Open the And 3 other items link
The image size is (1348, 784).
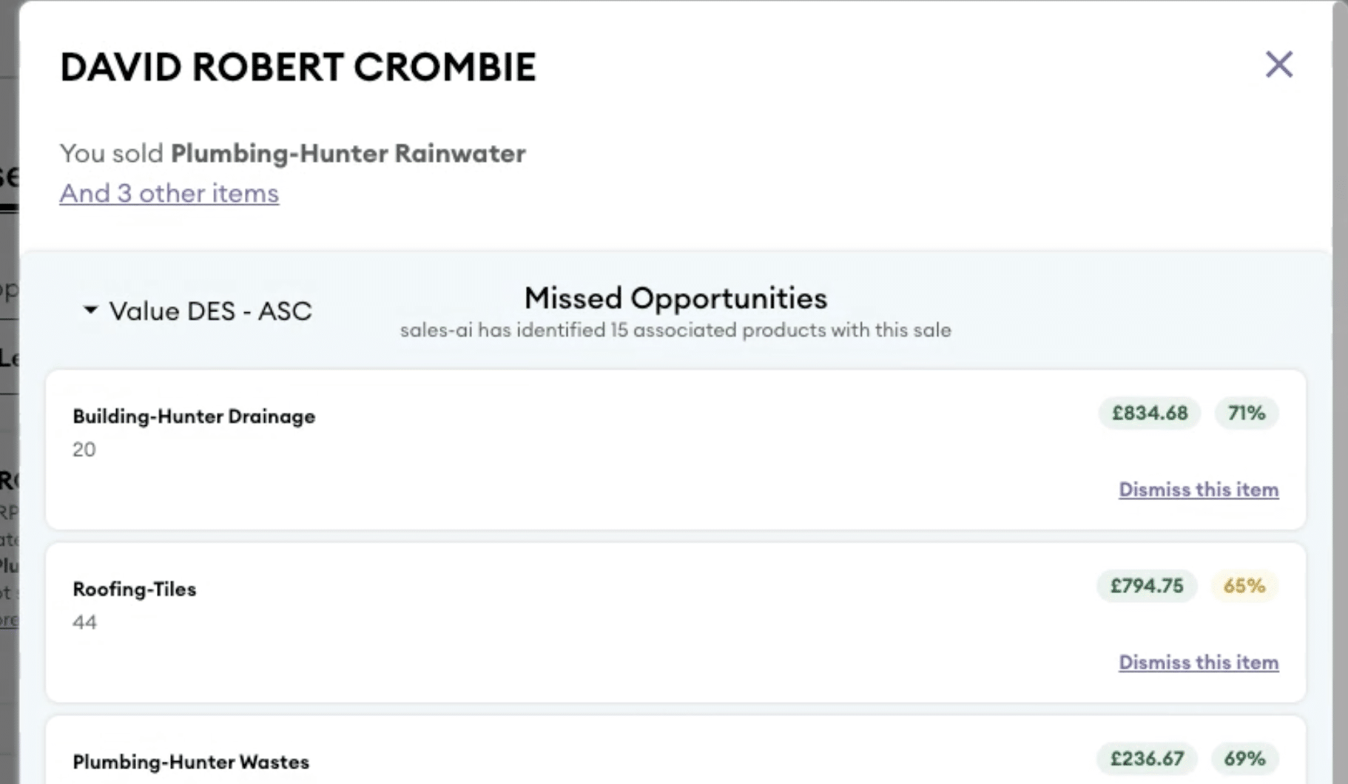[169, 193]
